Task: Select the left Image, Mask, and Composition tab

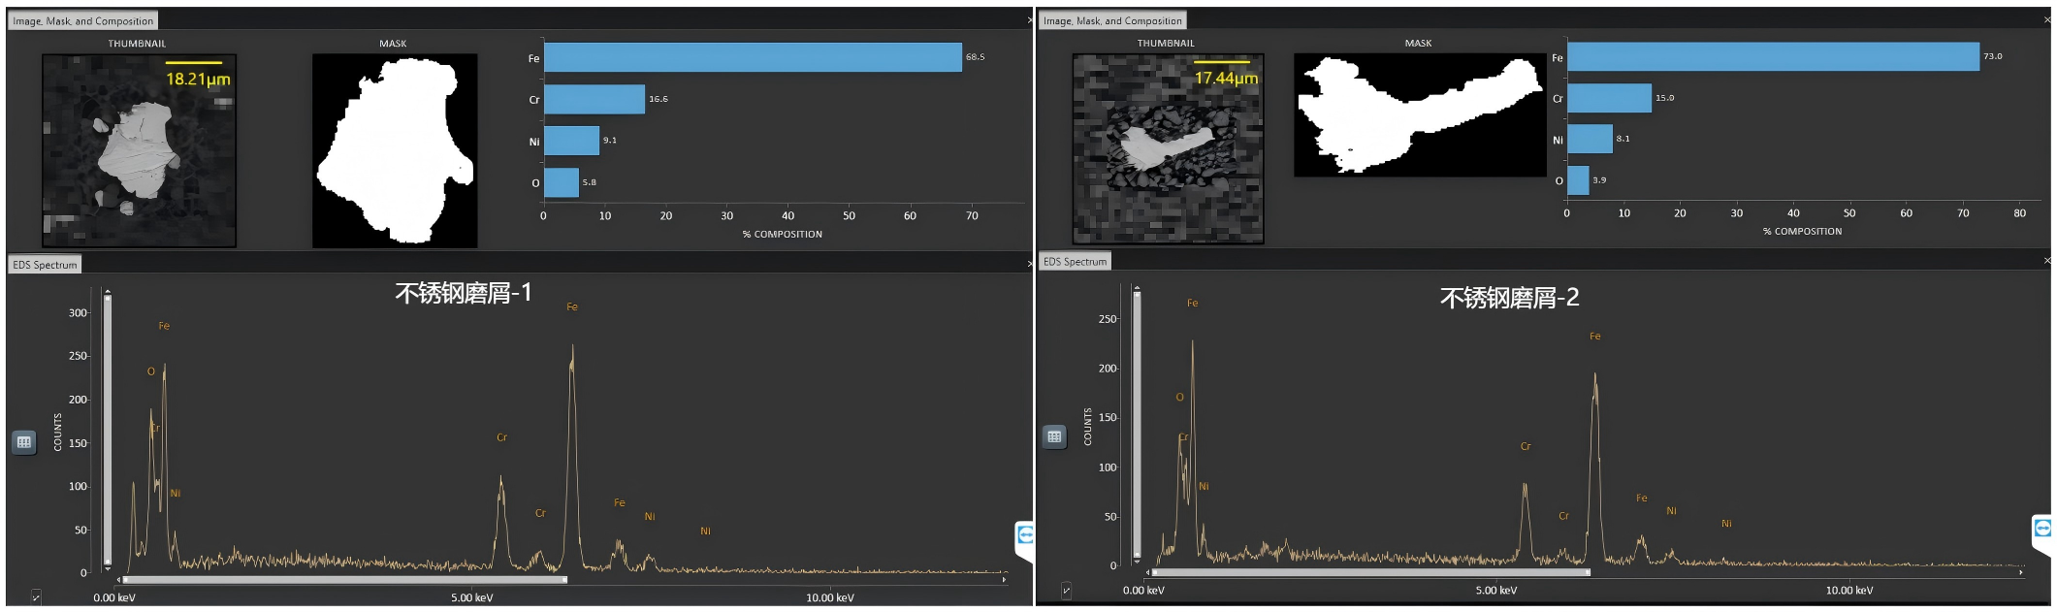Action: pyautogui.click(x=83, y=20)
